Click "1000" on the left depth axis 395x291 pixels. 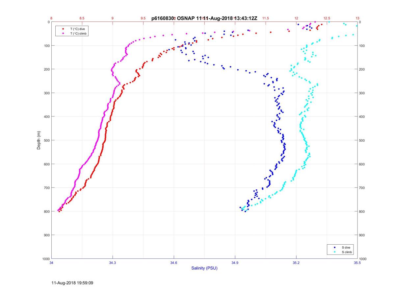(x=45, y=259)
